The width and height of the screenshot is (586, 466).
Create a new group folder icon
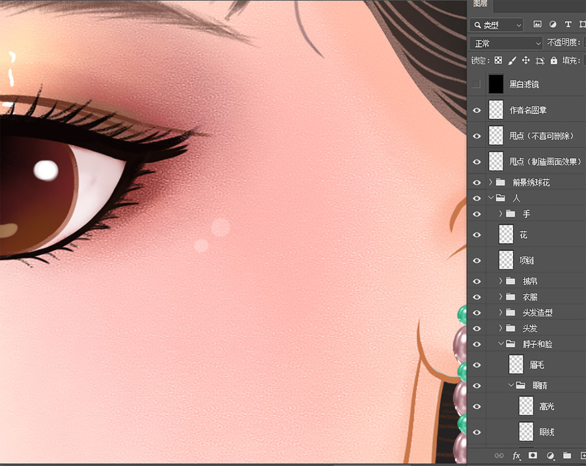(567, 455)
